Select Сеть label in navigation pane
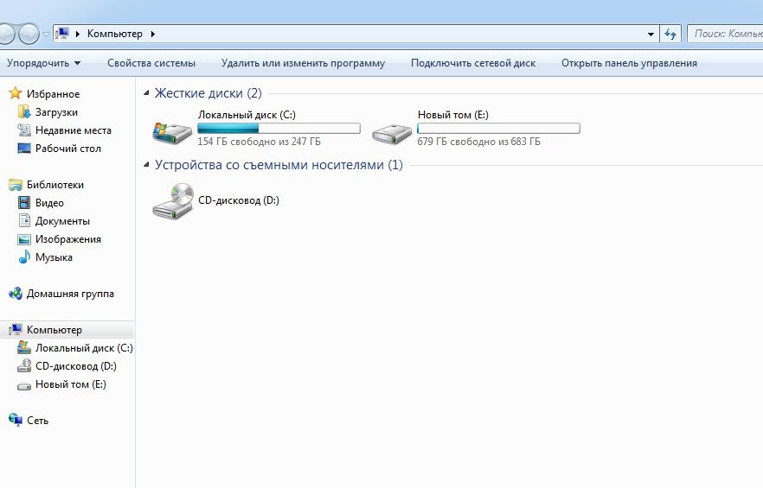This screenshot has width=763, height=488. coord(37,421)
